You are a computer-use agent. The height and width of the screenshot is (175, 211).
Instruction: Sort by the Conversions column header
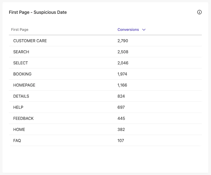pyautogui.click(x=128, y=29)
